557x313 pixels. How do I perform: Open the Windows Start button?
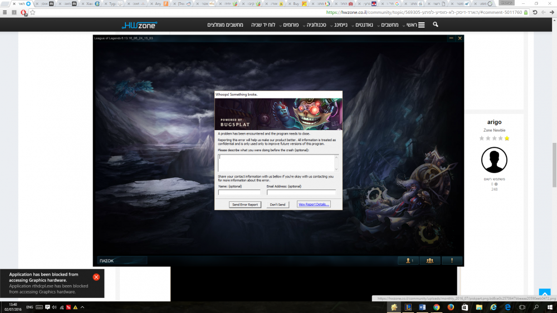tap(550, 307)
